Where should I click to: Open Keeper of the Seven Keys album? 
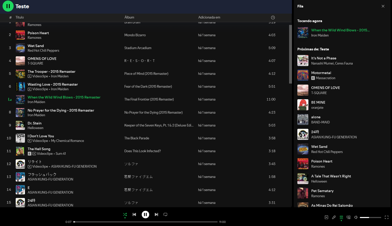[159, 125]
